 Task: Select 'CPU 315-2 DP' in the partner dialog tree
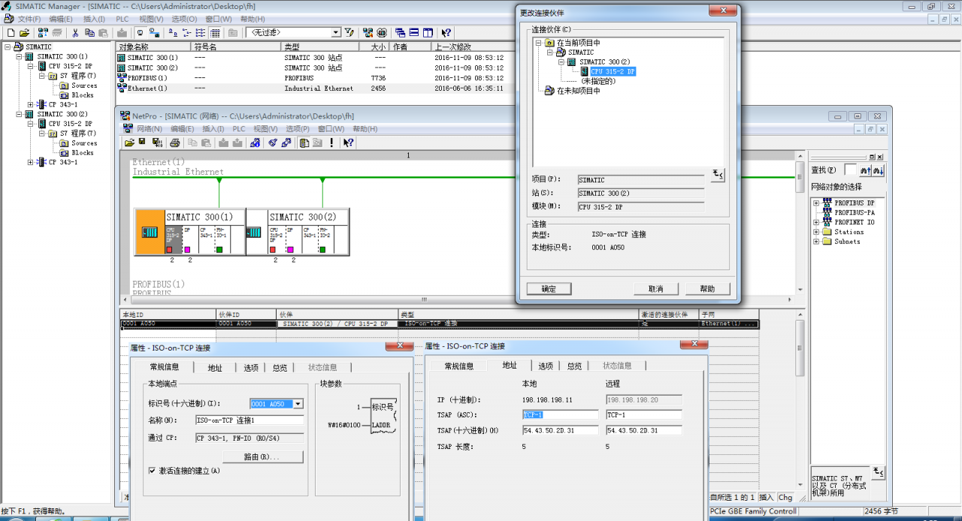613,72
